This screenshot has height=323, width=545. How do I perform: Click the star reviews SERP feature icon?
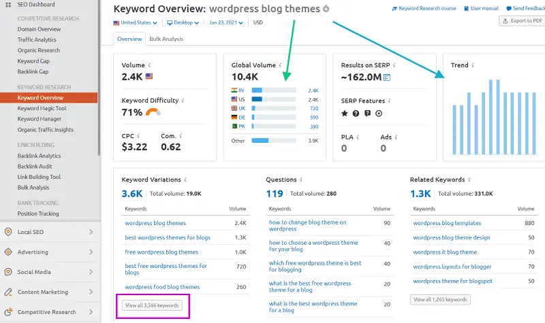tap(345, 113)
